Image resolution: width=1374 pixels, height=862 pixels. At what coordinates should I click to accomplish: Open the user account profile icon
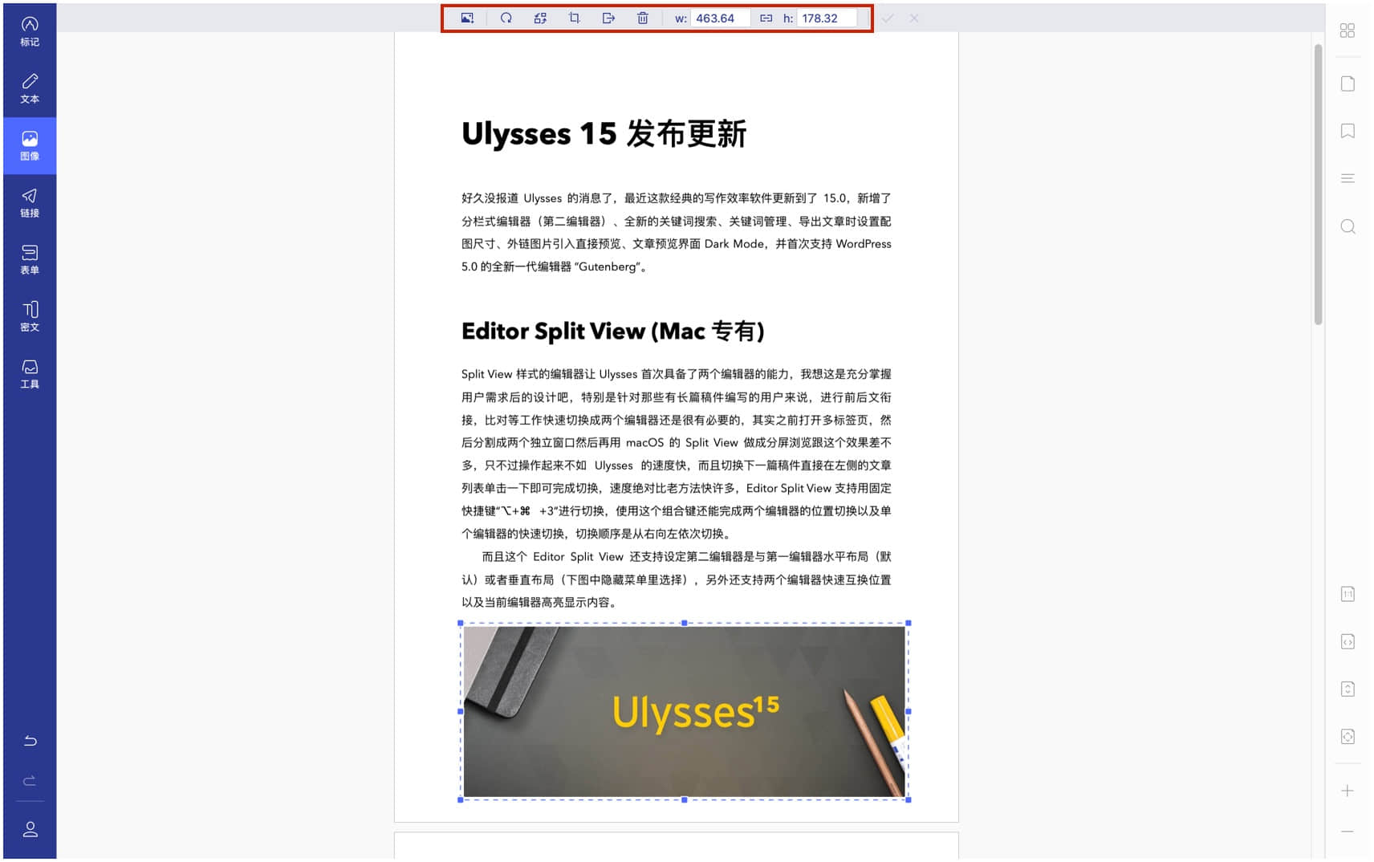click(30, 829)
